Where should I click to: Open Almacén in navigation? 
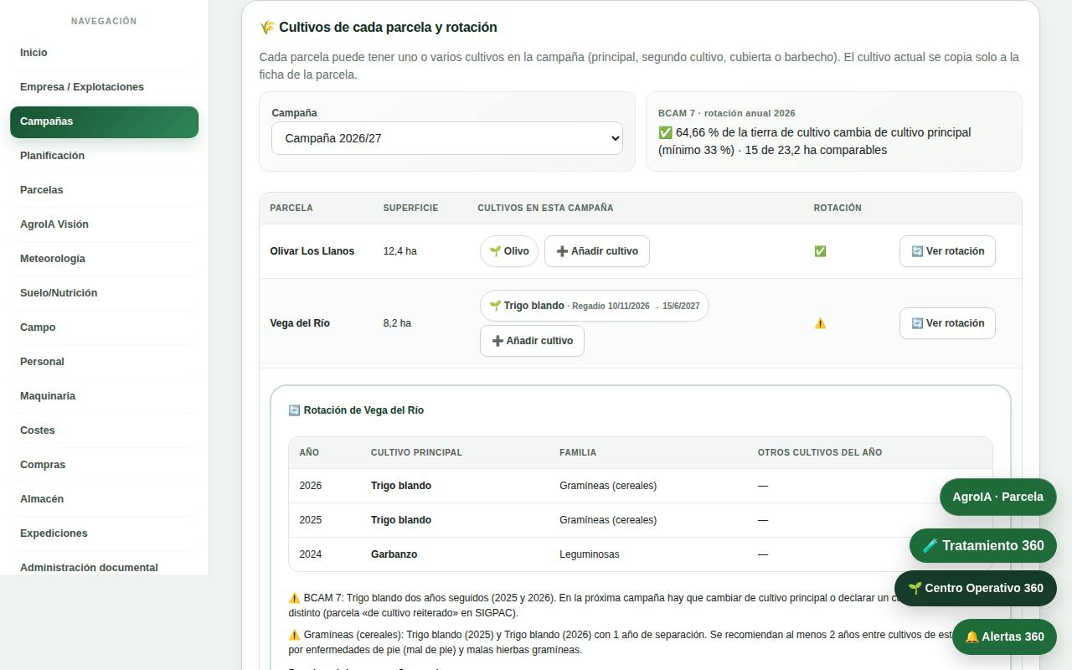point(104,499)
